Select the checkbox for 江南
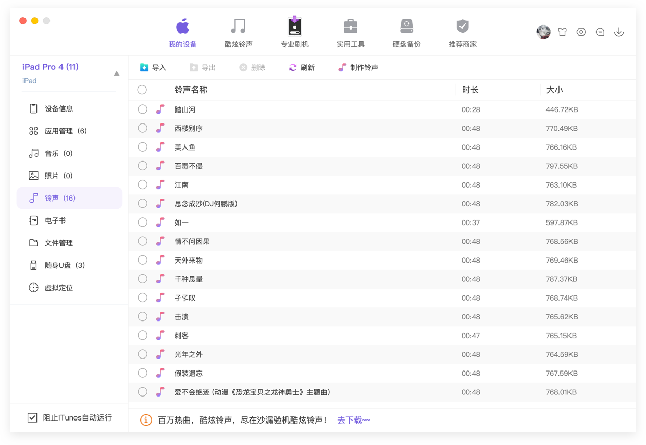The image size is (646, 445). [142, 184]
